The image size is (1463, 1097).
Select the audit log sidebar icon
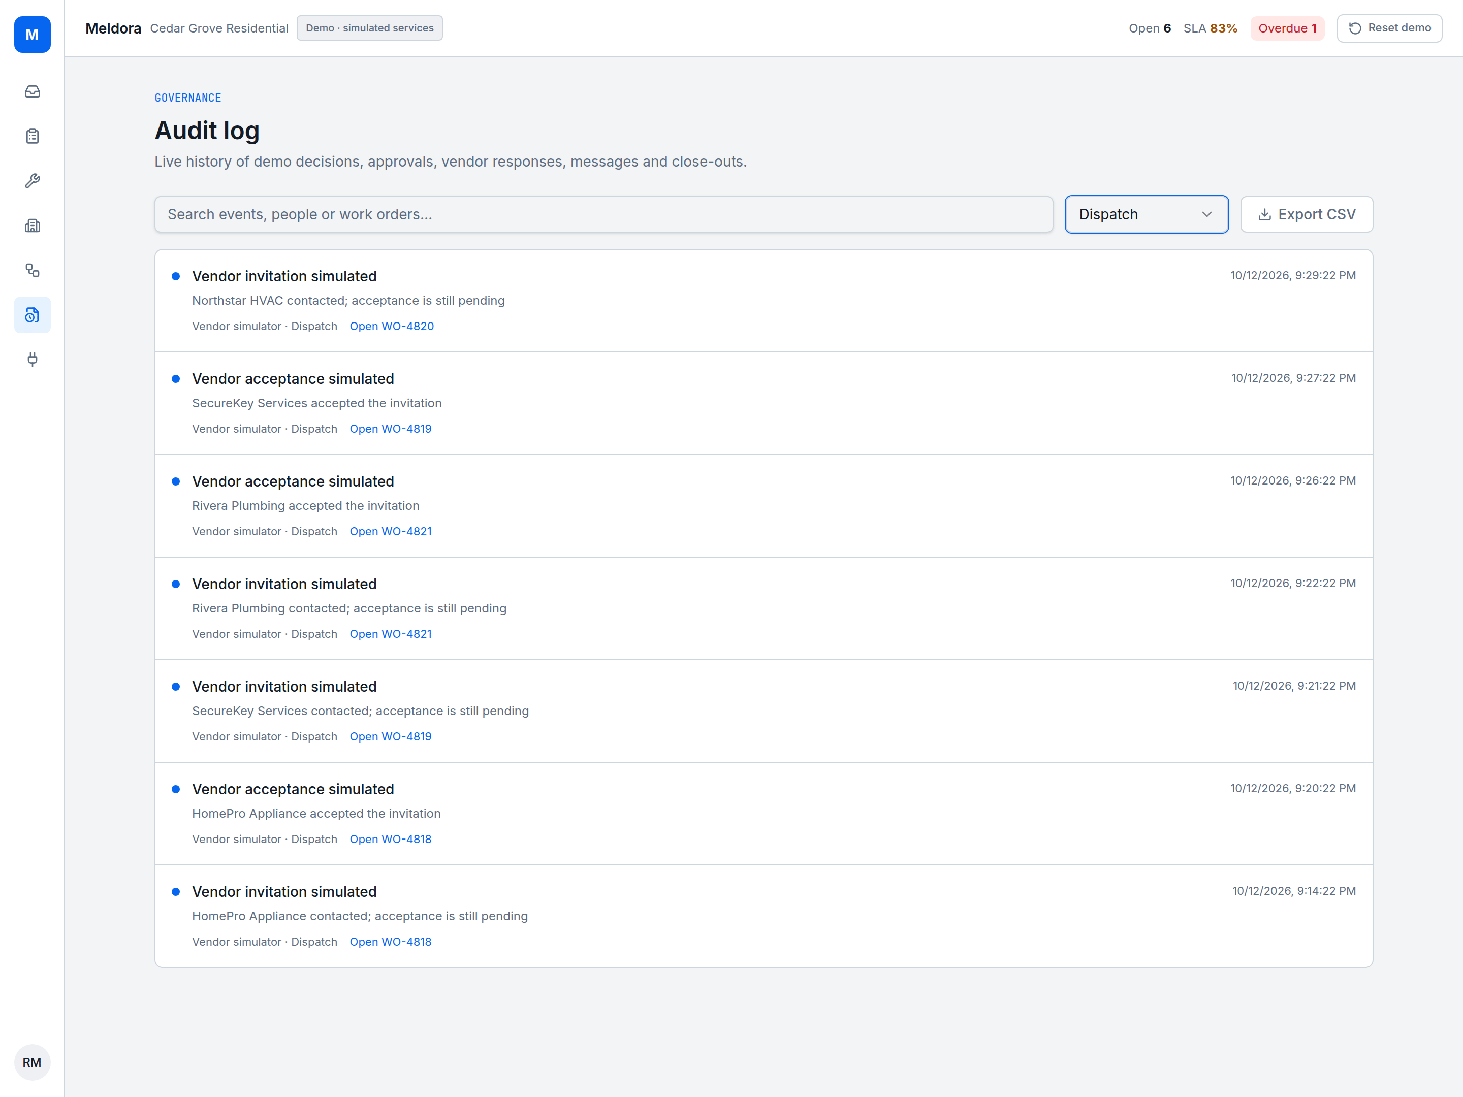click(33, 315)
